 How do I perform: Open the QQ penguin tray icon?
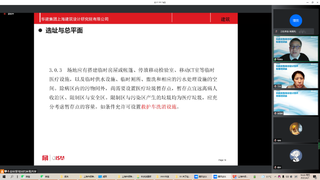point(279,177)
